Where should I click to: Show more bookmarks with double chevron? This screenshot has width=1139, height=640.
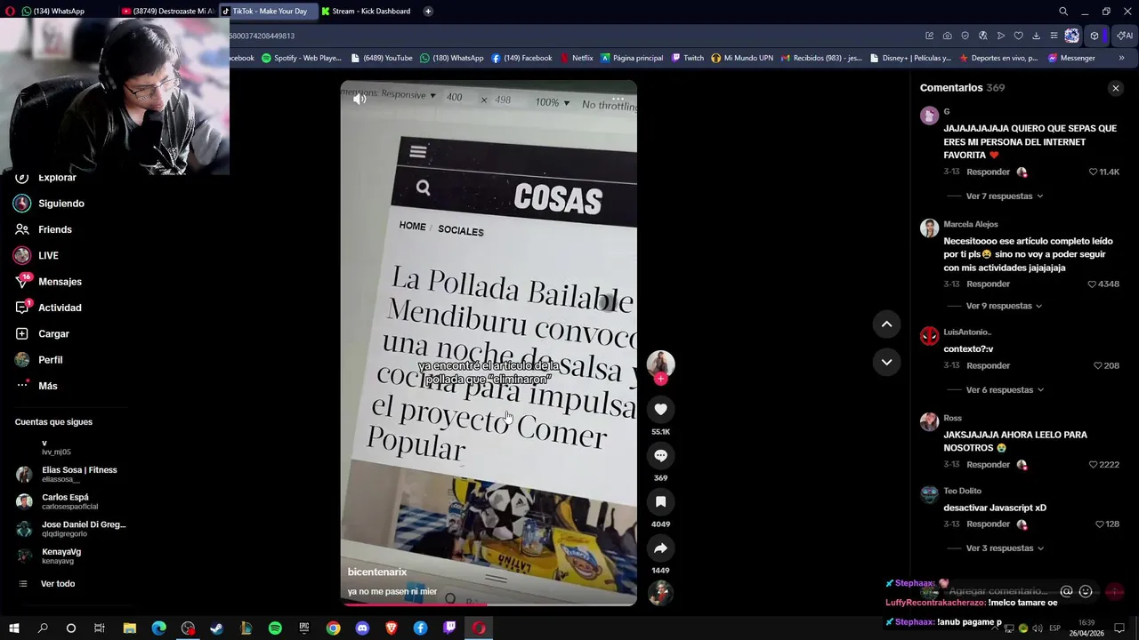tap(1121, 58)
